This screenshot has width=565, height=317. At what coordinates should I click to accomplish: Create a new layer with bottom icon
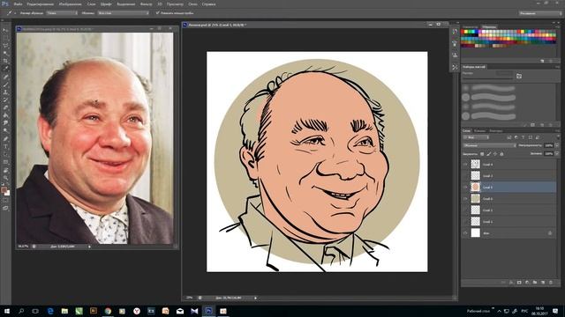543,283
